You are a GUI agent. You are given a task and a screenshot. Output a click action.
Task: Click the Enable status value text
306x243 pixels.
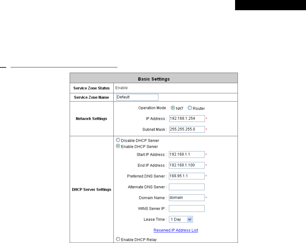(121, 88)
